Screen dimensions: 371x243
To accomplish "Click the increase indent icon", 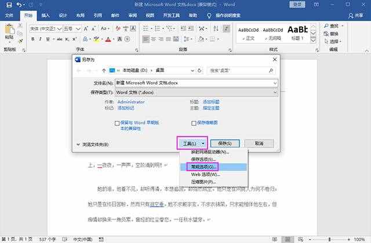I will pyautogui.click(x=191, y=28).
